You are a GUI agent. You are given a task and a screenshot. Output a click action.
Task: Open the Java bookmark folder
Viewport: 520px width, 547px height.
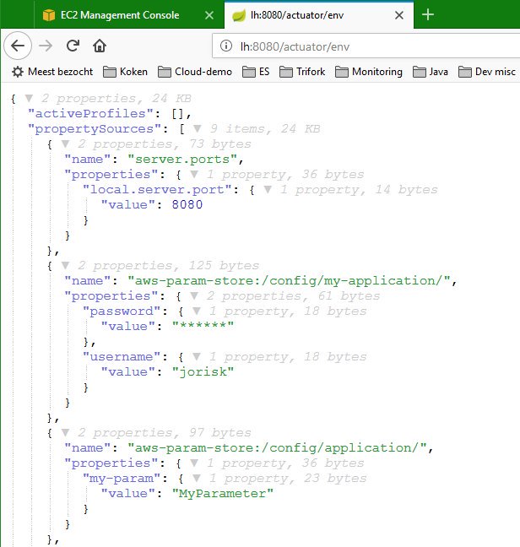[431, 72]
